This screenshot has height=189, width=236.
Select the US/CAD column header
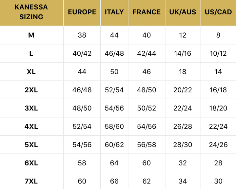(218, 12)
